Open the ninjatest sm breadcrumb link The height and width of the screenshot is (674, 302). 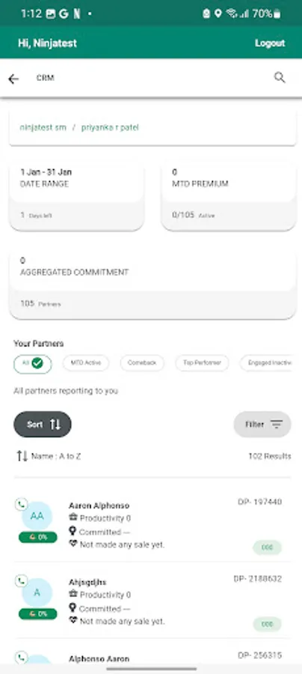pyautogui.click(x=43, y=127)
